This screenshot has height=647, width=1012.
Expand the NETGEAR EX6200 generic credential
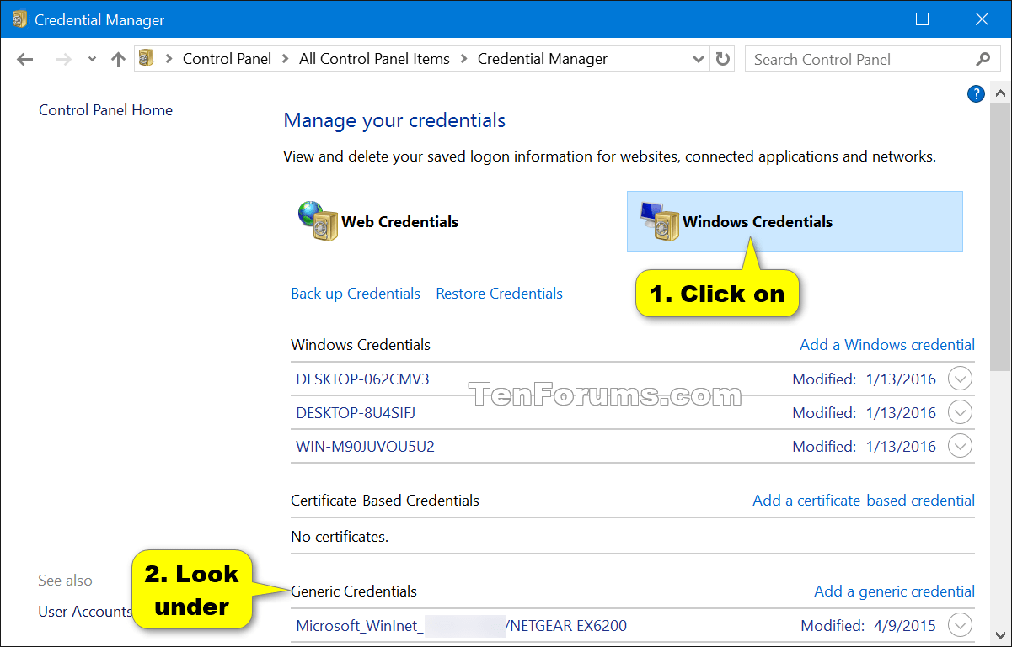pyautogui.click(x=960, y=625)
